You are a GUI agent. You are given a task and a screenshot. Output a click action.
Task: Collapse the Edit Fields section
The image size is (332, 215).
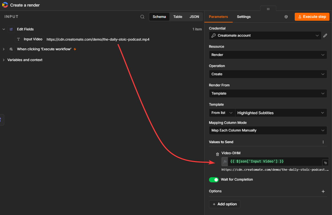(4, 29)
